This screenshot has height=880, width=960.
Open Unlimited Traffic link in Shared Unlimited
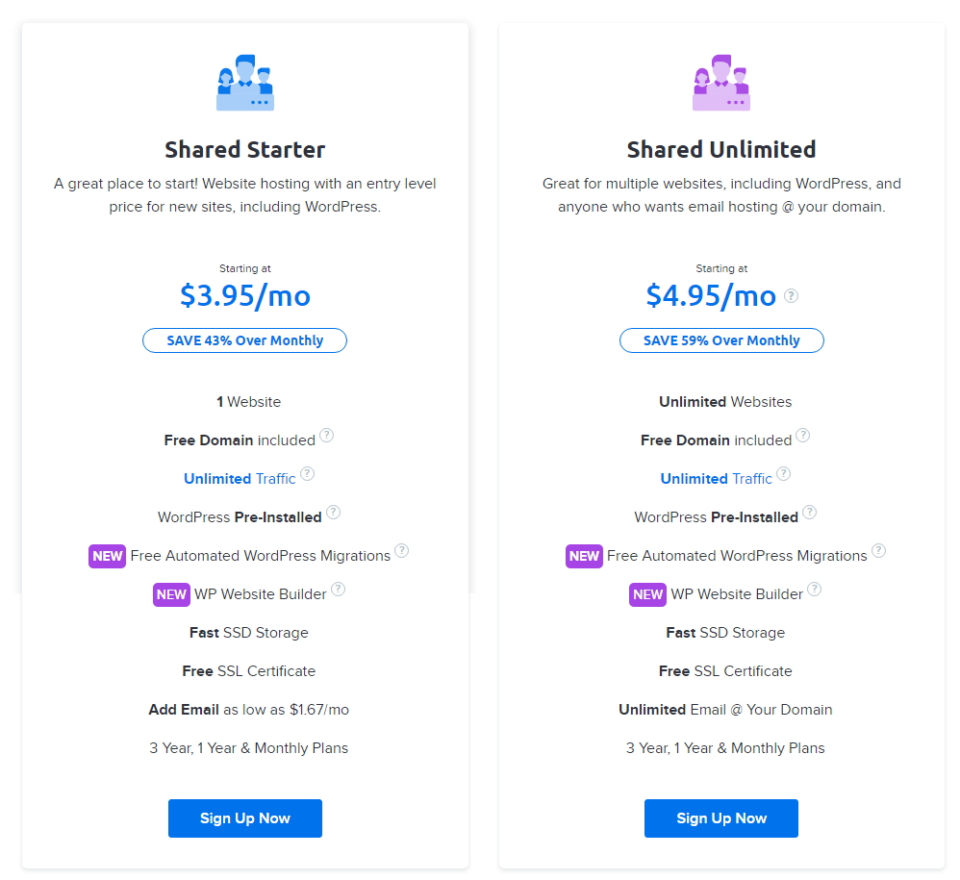(x=717, y=479)
